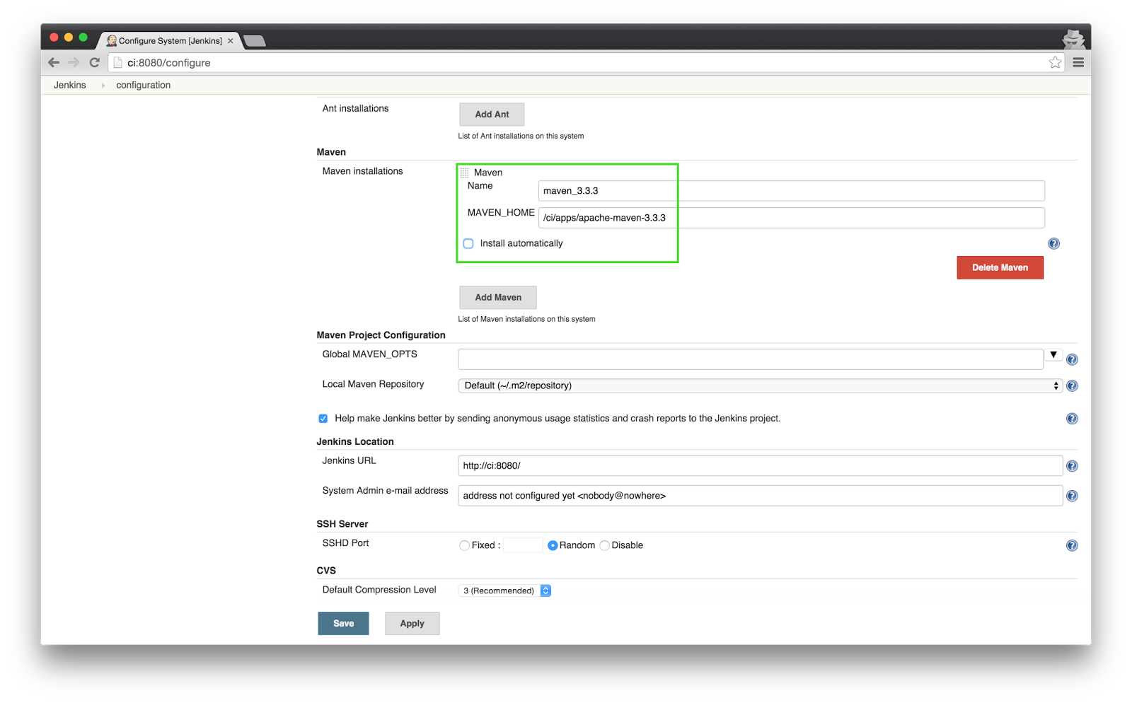The height and width of the screenshot is (703, 1132).
Task: Click into the Jenkins URL field
Action: pyautogui.click(x=760, y=466)
